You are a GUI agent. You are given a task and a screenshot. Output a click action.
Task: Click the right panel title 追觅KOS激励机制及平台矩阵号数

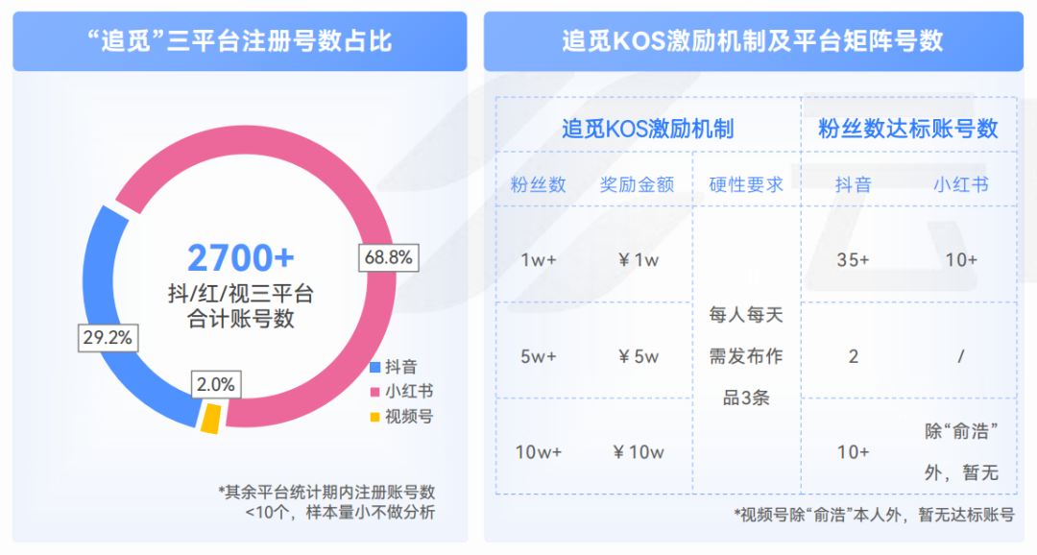(753, 41)
